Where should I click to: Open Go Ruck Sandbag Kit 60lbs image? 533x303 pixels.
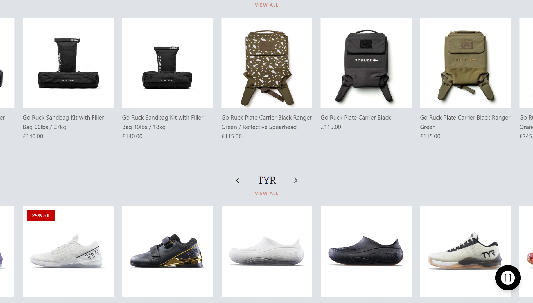coord(68,63)
